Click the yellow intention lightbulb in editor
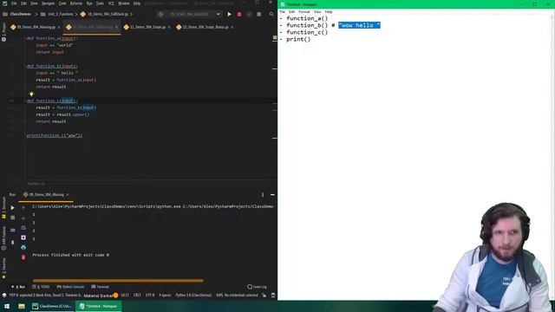This screenshot has width=555, height=312. [x=31, y=94]
